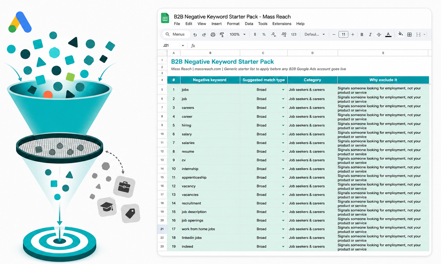Undo the last action
Image resolution: width=441 pixels, height=264 pixels.
coord(195,35)
